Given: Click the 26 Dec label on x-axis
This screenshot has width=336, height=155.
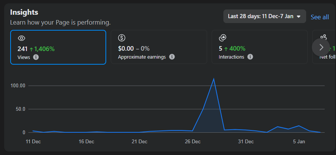Looking at the screenshot, I should click(x=193, y=142).
